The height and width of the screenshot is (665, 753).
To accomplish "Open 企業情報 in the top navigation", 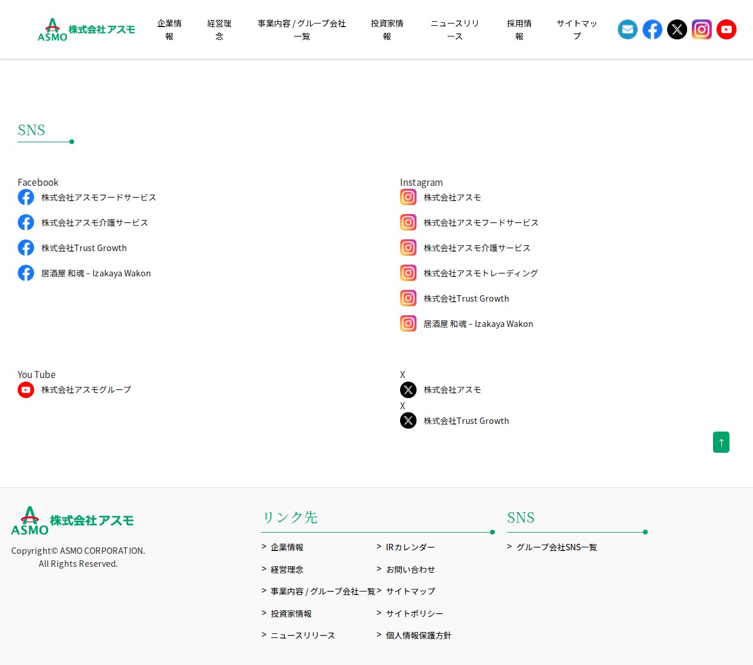I will [169, 29].
